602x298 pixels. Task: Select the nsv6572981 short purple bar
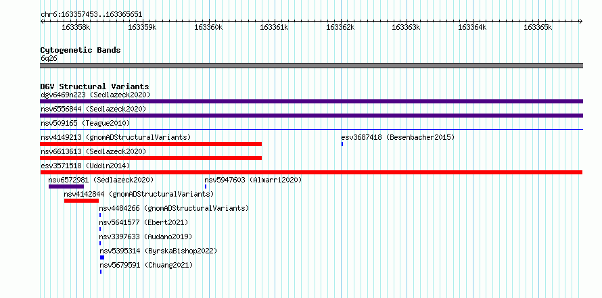(66, 187)
